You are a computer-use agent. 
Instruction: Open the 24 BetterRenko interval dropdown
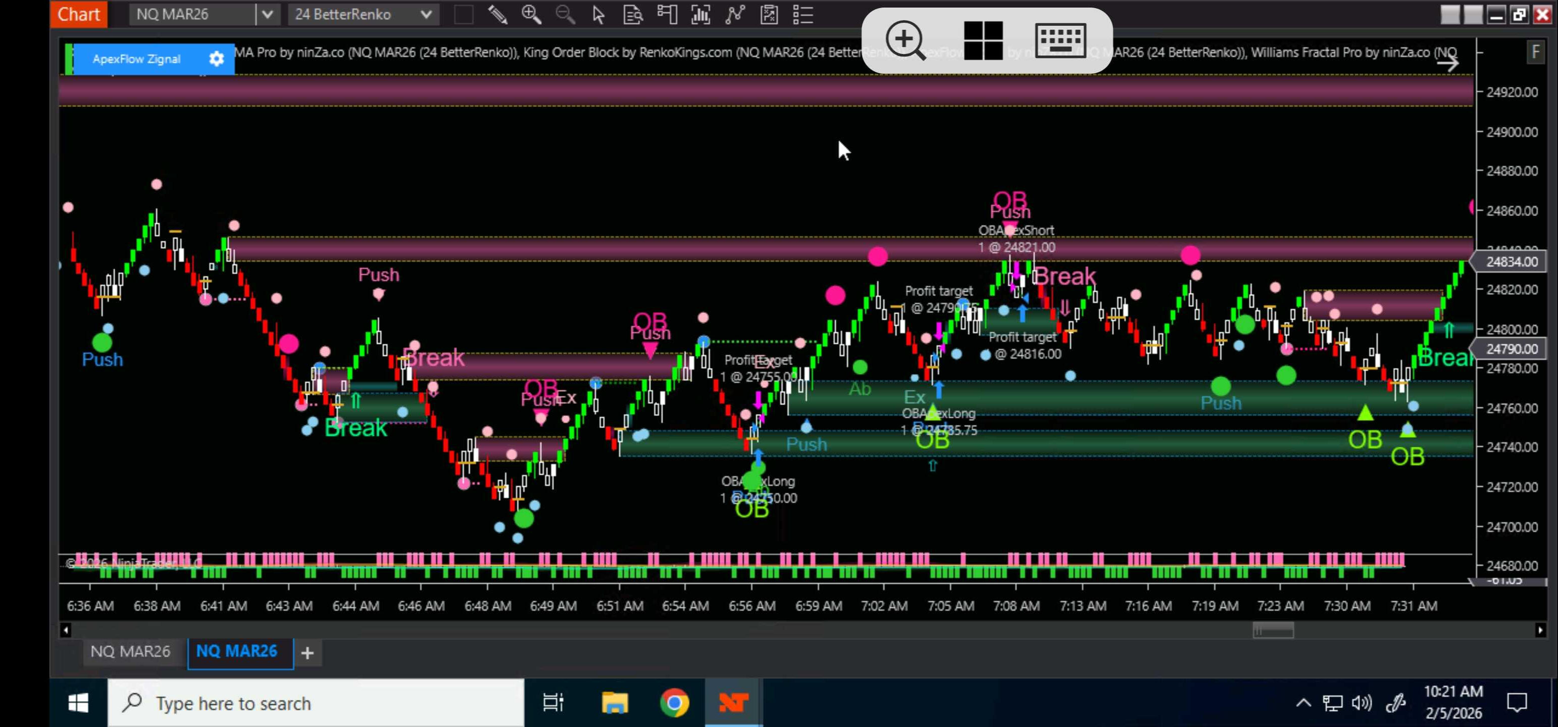pyautogui.click(x=426, y=15)
